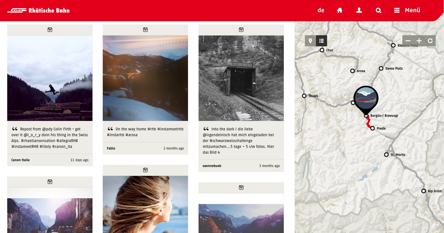Zoom in the map with plus

coord(419,41)
